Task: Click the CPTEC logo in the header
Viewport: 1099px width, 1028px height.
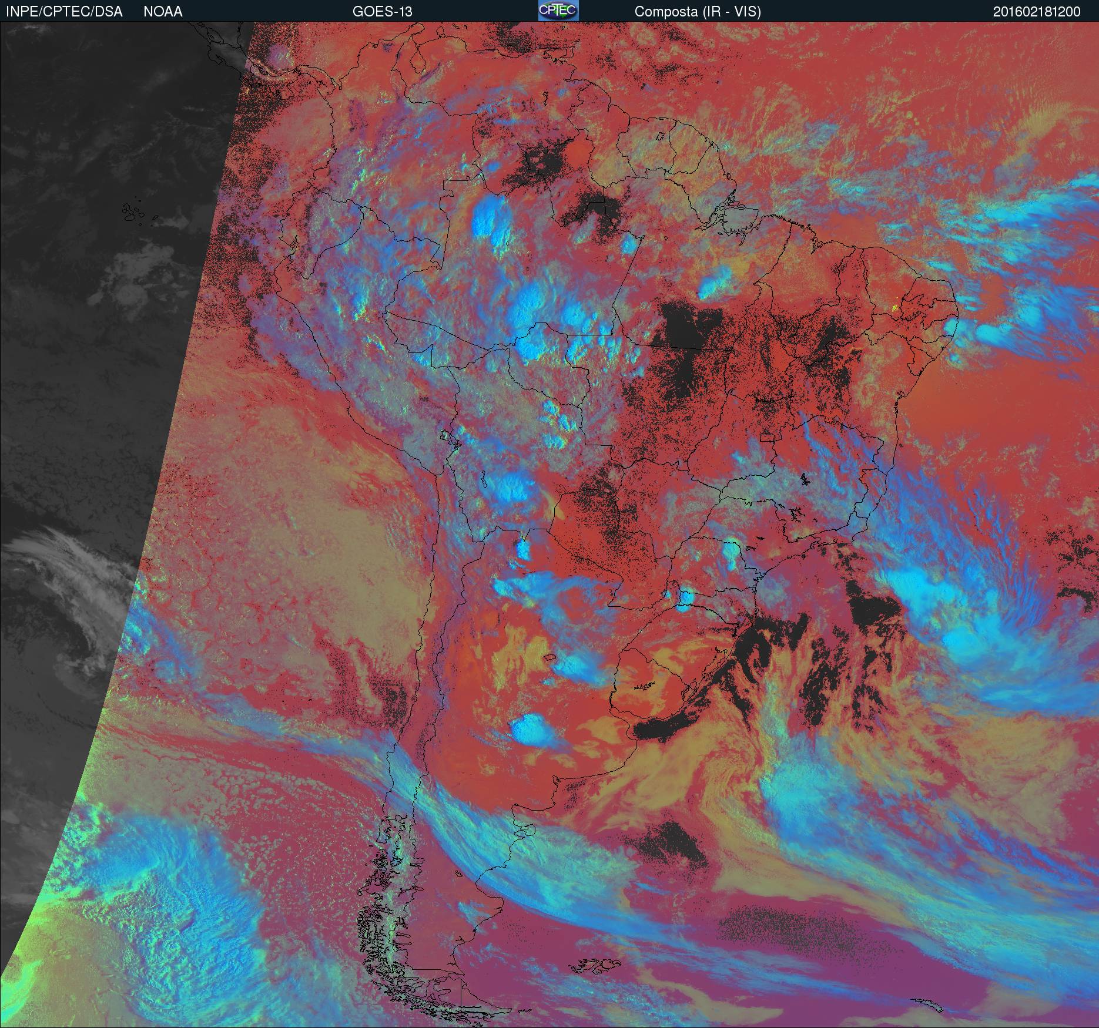Action: pos(558,11)
